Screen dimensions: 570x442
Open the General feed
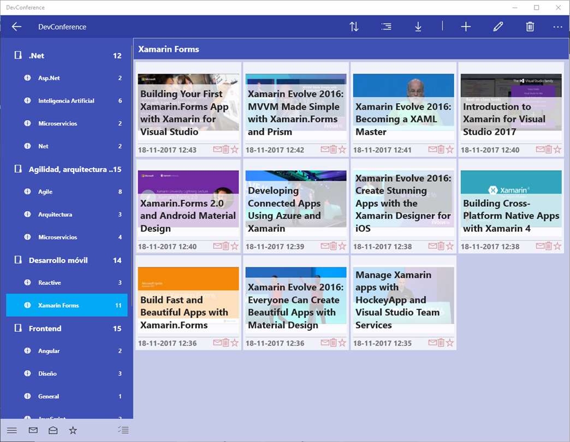click(x=67, y=396)
